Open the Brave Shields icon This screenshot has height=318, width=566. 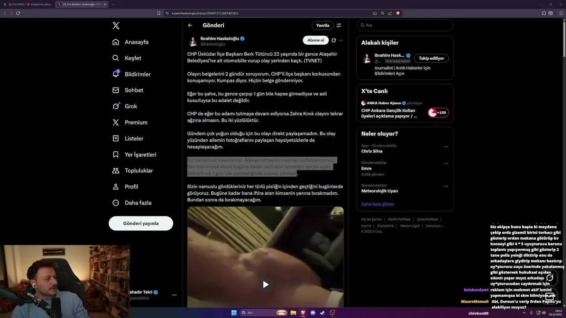coord(398,13)
